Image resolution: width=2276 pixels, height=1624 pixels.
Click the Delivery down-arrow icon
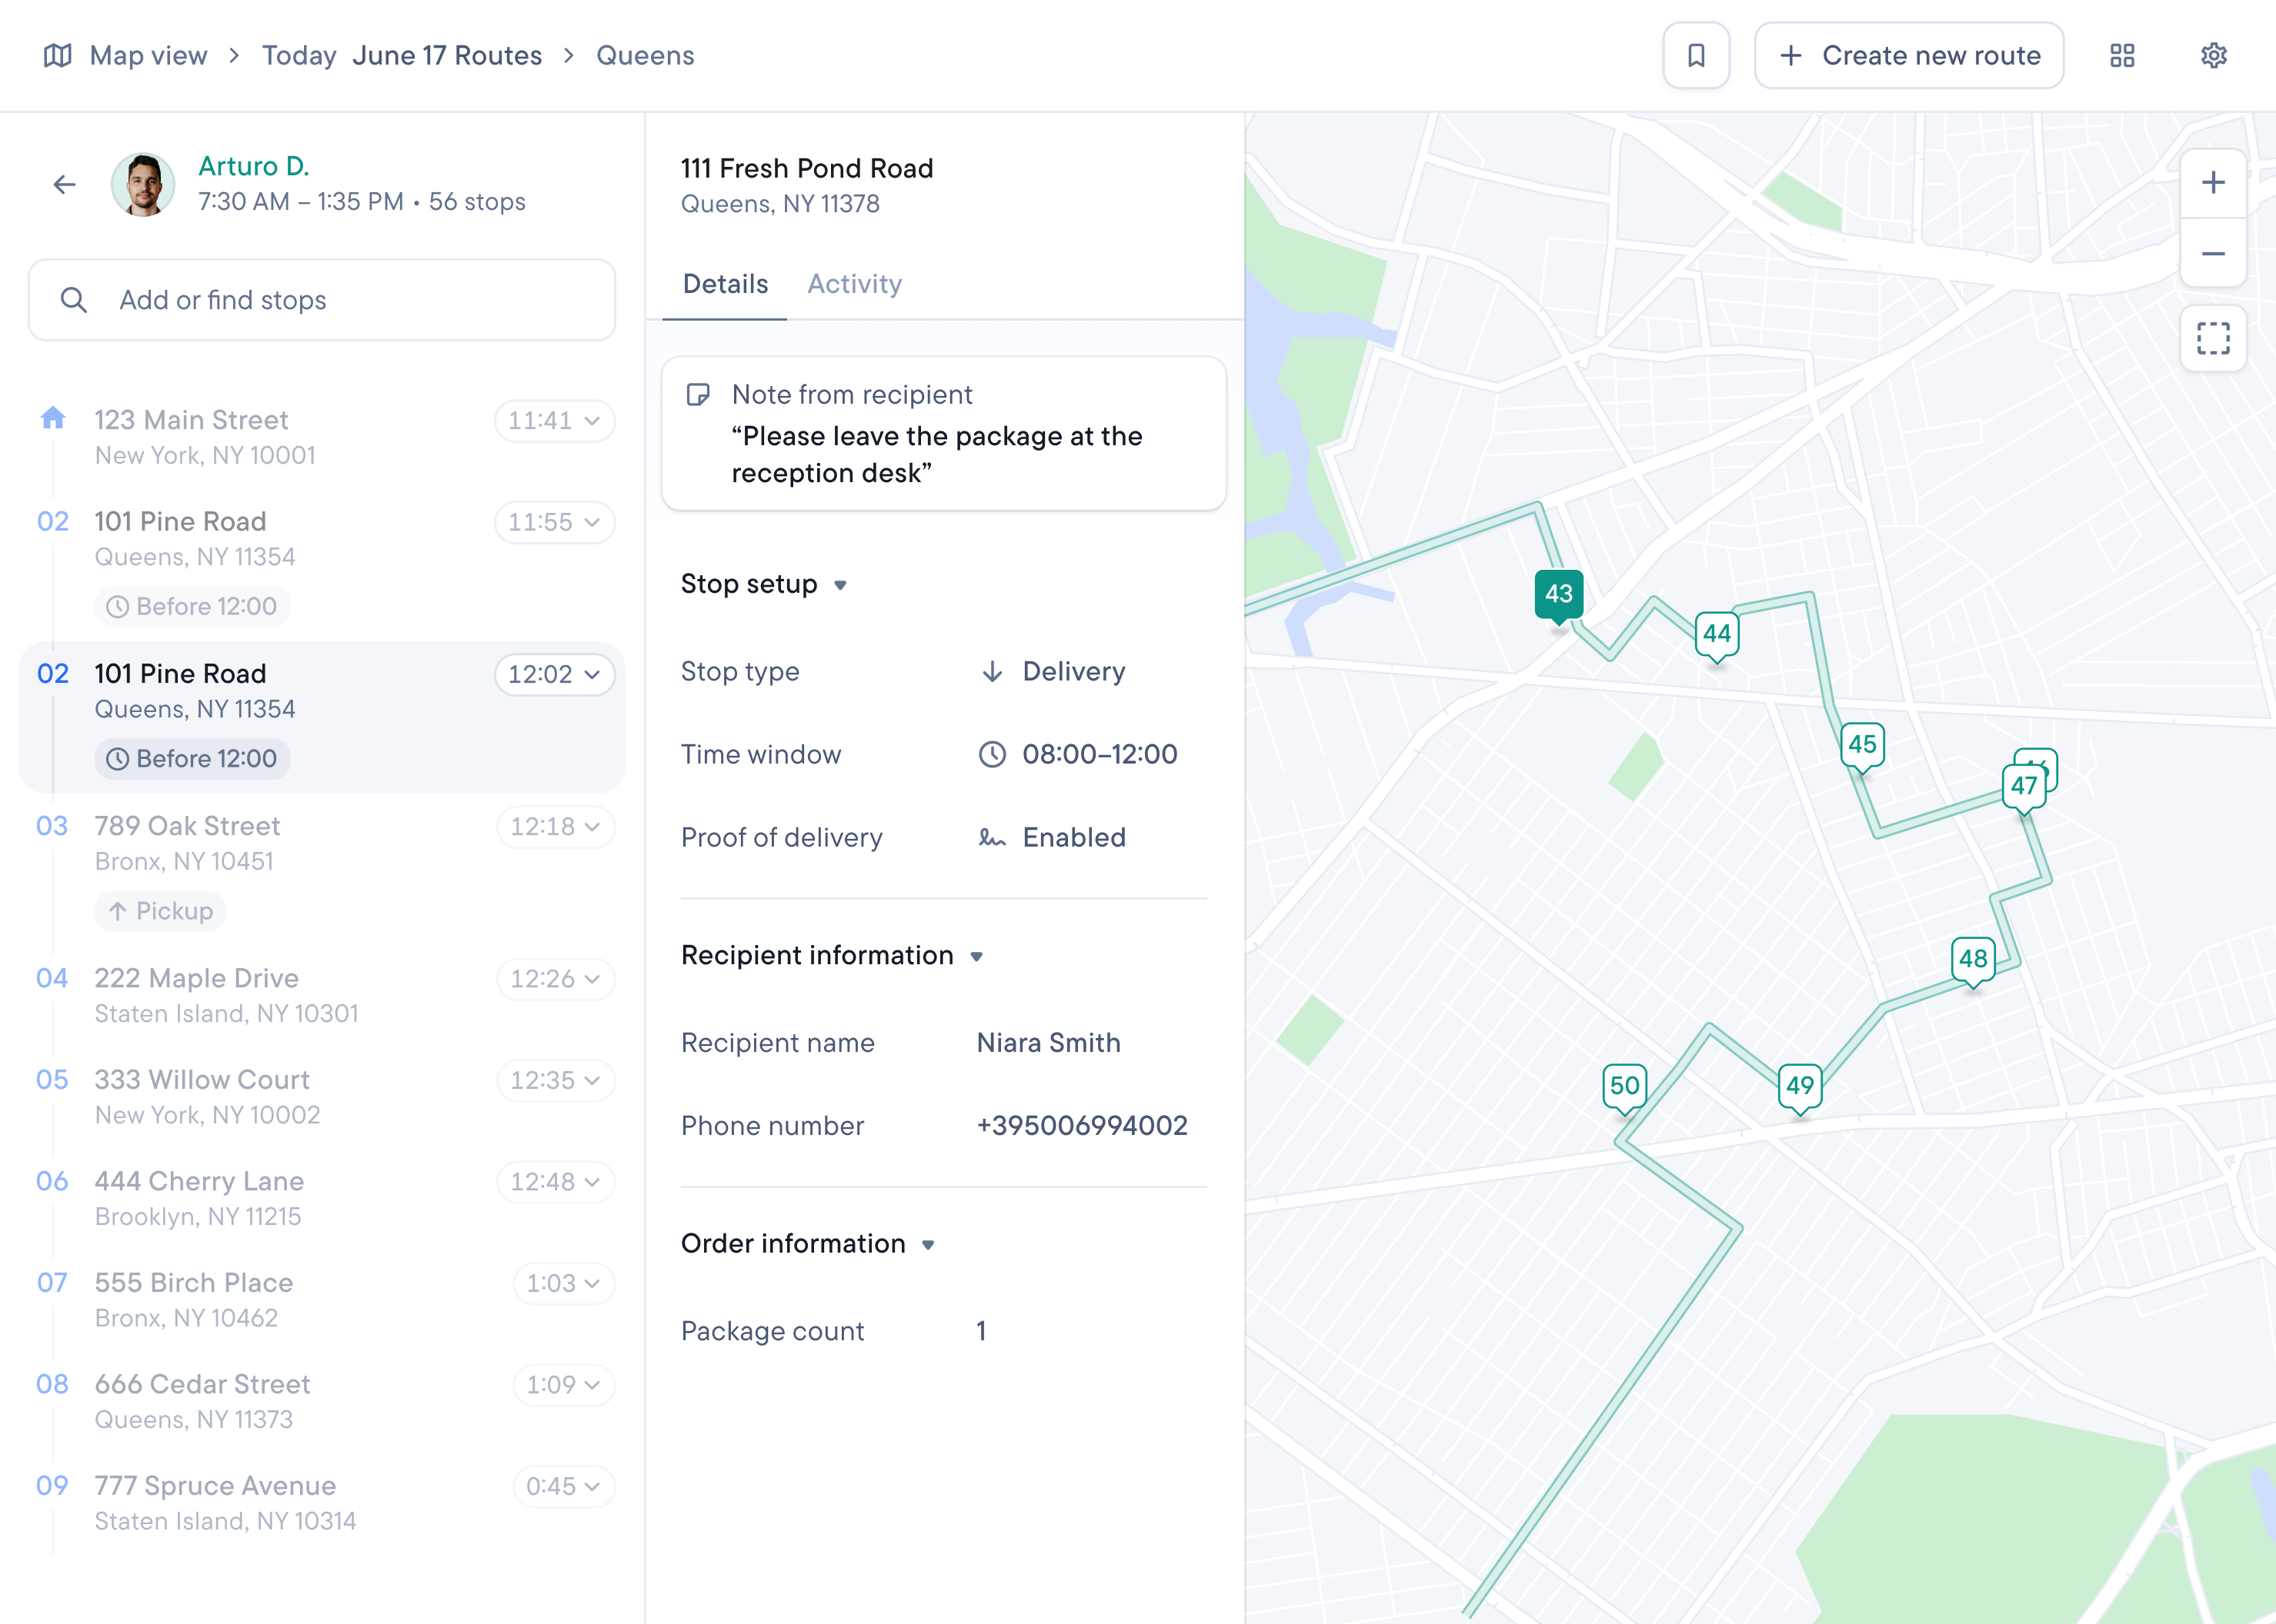click(992, 671)
